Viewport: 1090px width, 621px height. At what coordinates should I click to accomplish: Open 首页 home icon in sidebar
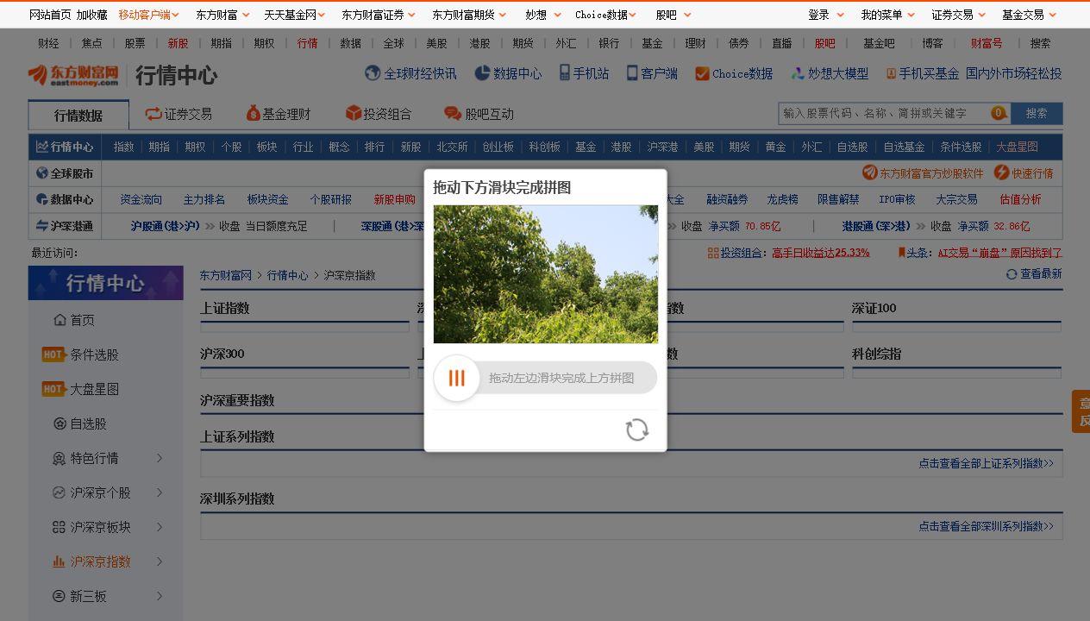coord(60,320)
